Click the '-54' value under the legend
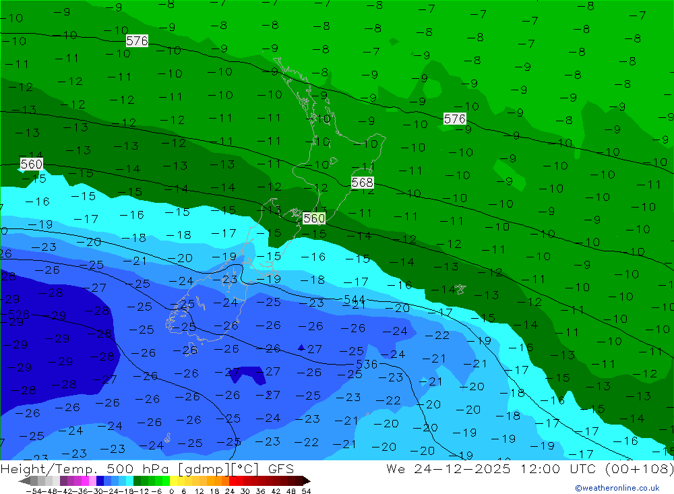Viewport: 674px width, 494px height. click(34, 491)
